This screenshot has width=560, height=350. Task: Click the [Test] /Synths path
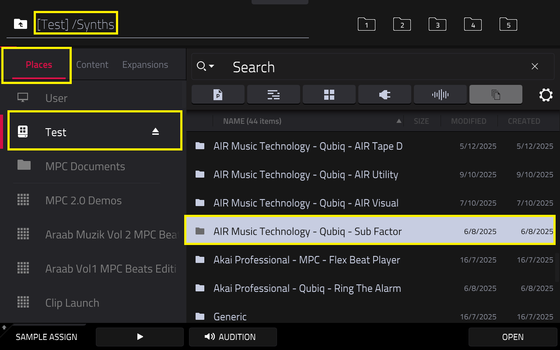click(x=76, y=24)
